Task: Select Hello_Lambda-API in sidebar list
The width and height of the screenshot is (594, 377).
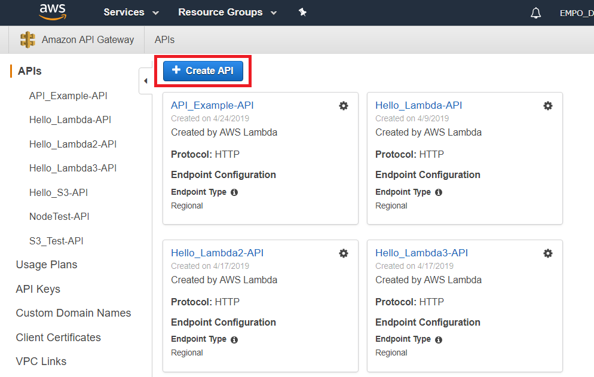Action: pos(70,119)
